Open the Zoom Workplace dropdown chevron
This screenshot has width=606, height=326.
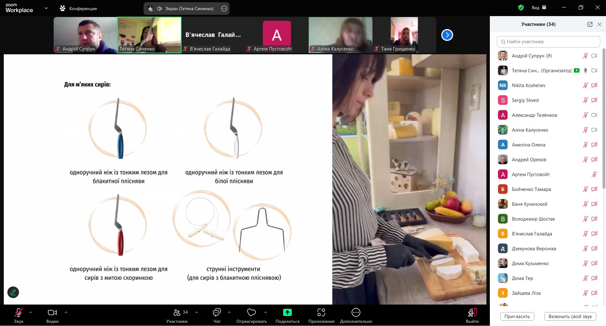coord(46,8)
